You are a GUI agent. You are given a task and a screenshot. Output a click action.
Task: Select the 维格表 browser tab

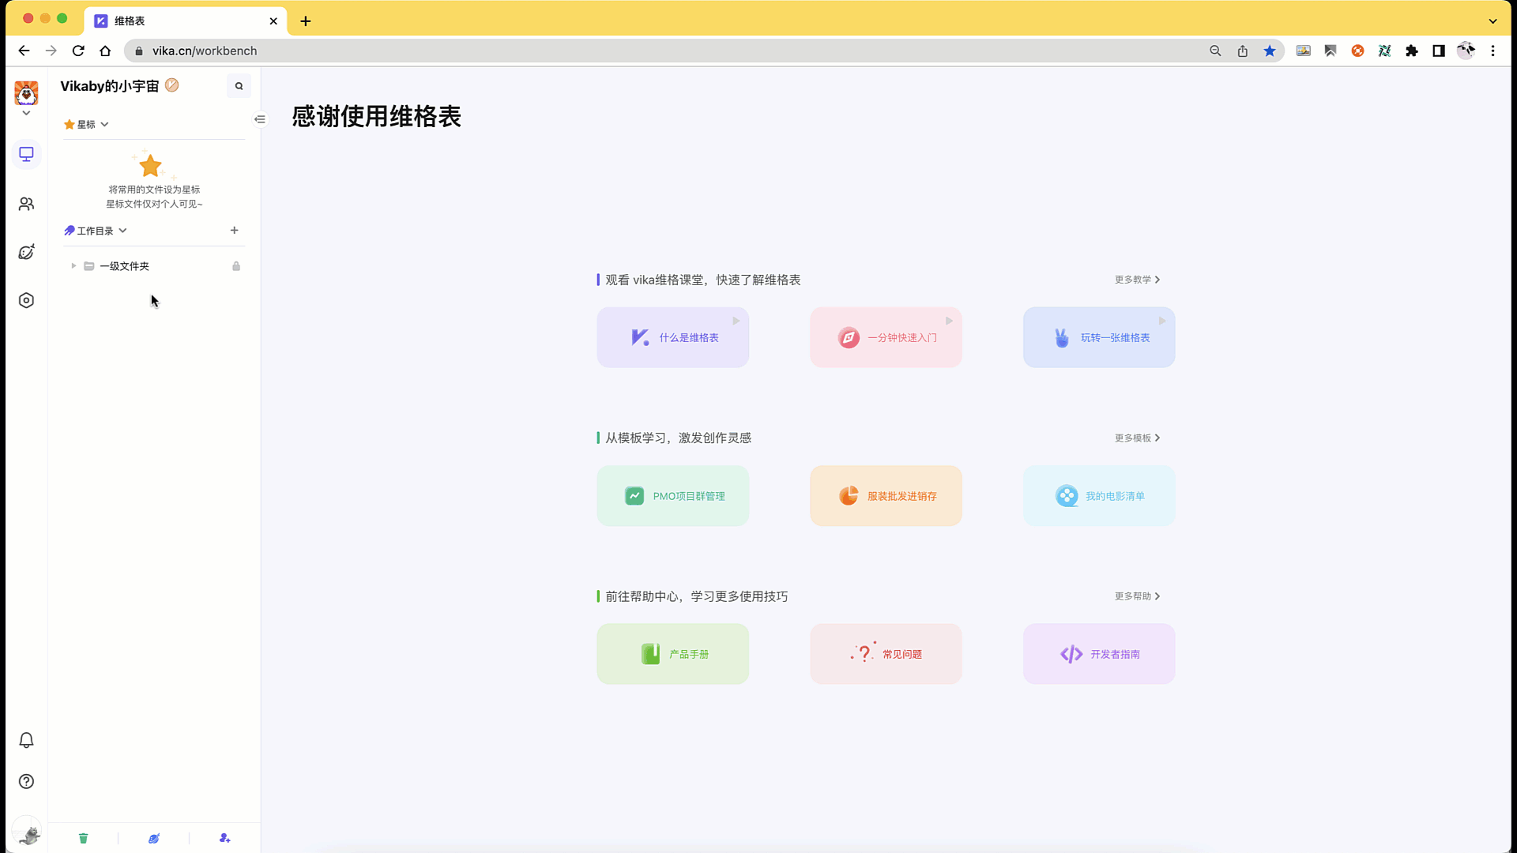[x=186, y=21]
